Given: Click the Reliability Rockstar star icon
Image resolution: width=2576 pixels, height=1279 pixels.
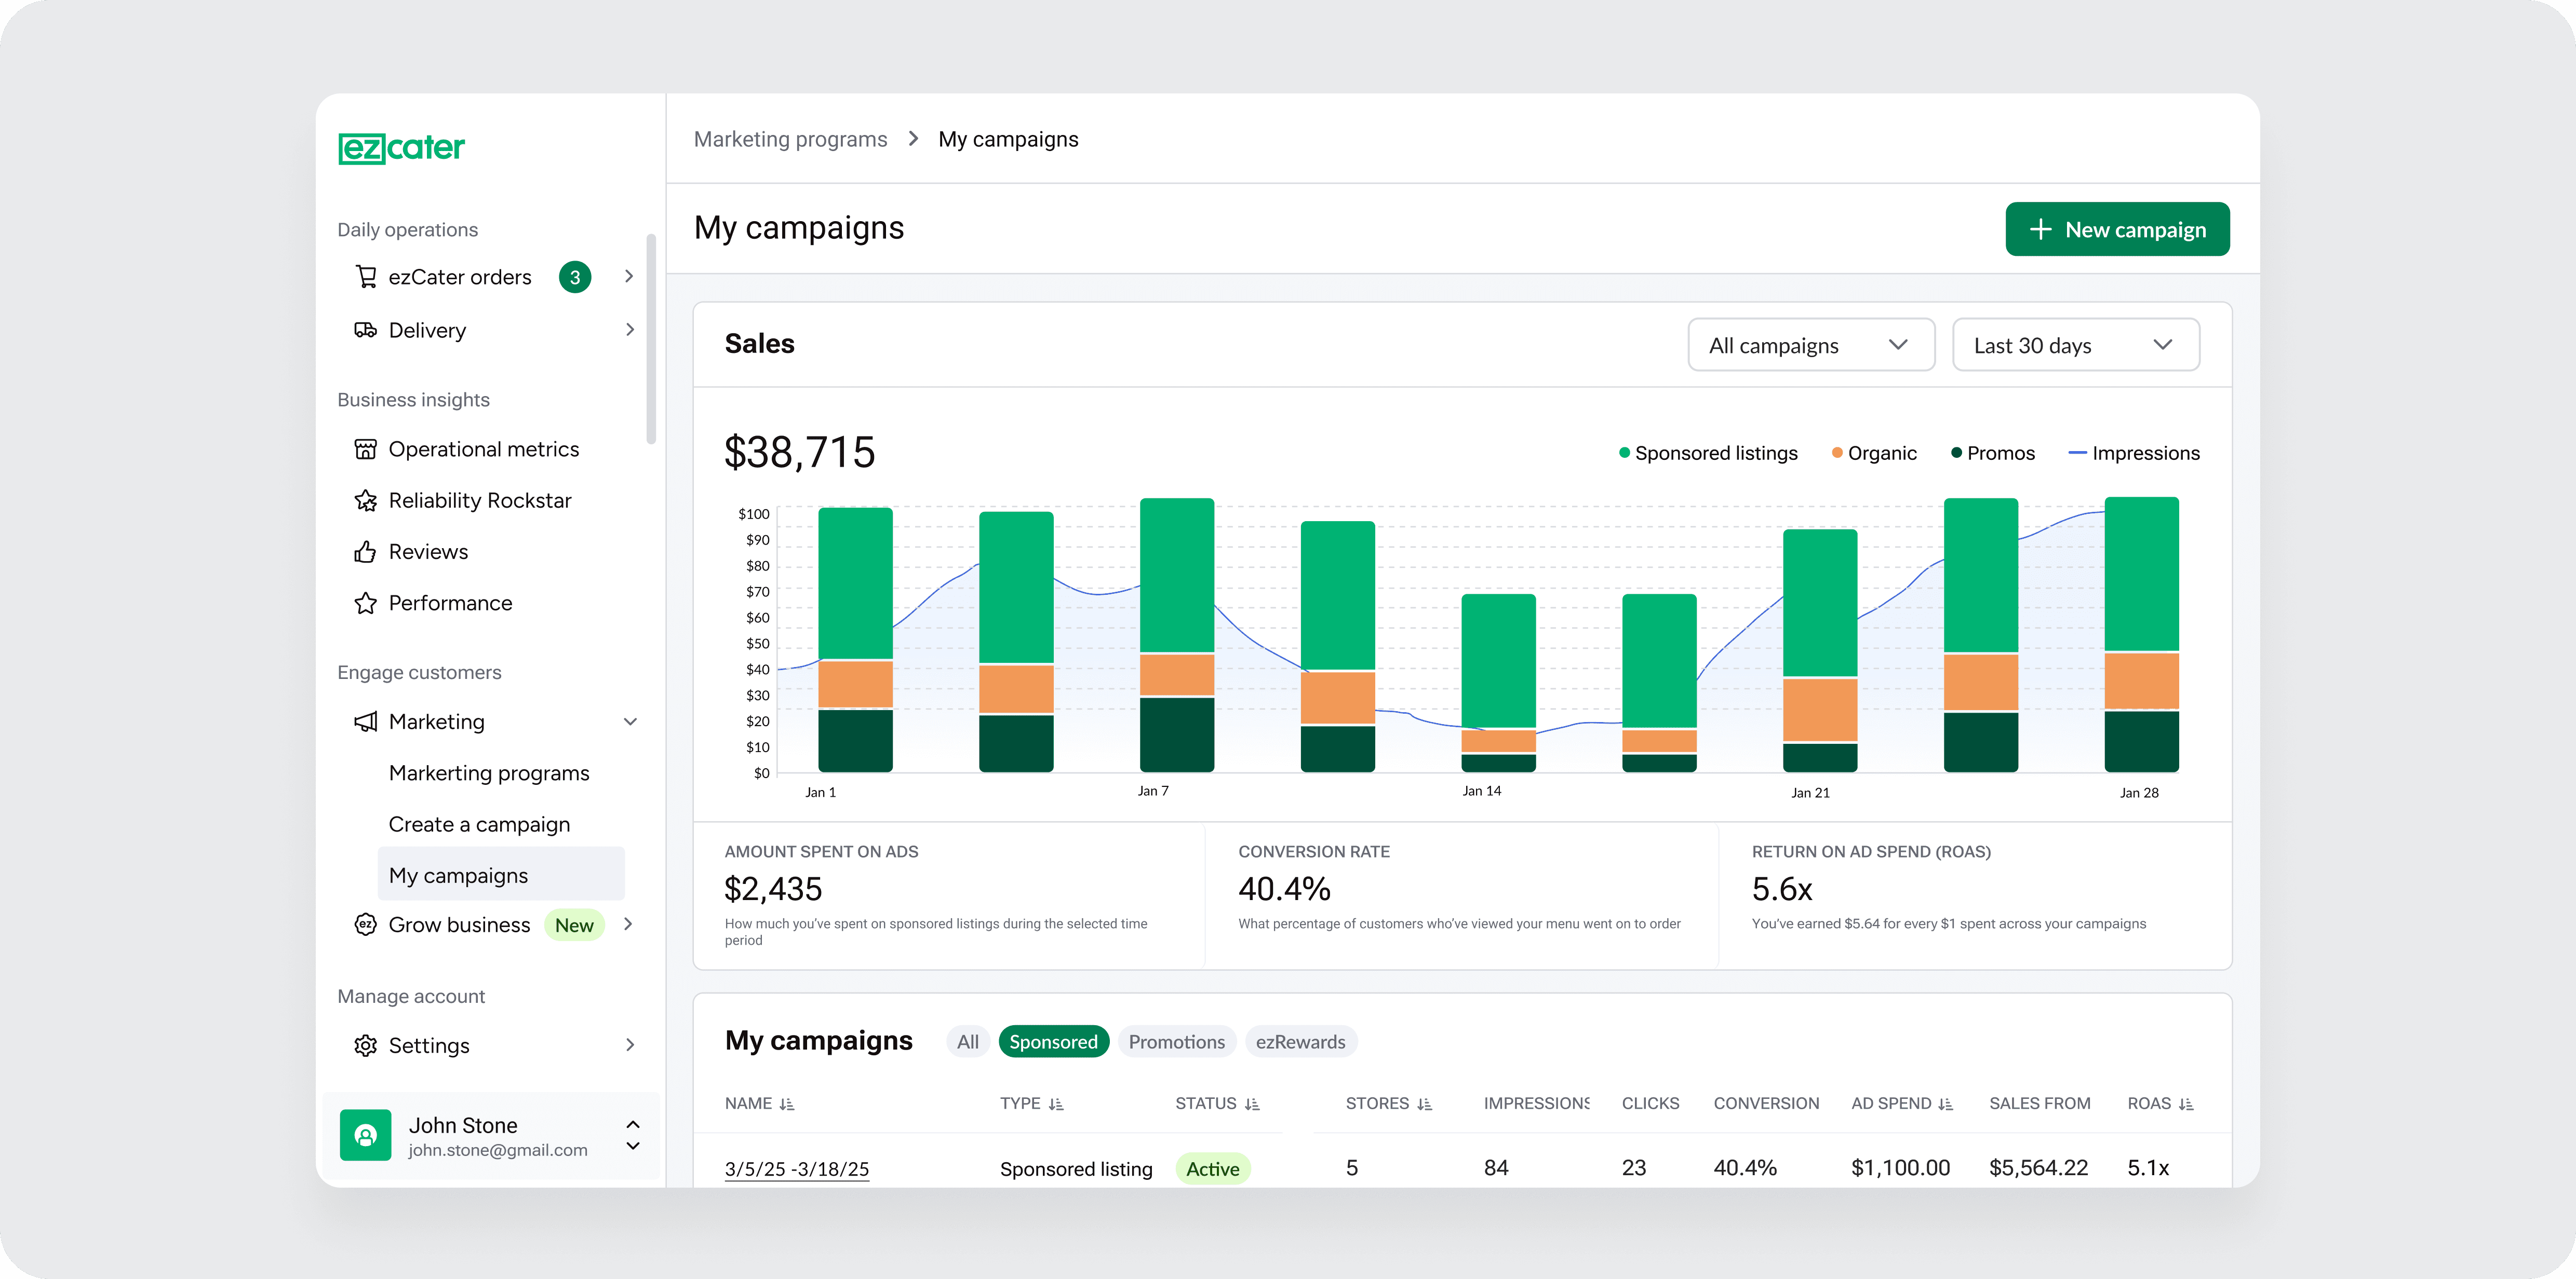Looking at the screenshot, I should [x=366, y=500].
